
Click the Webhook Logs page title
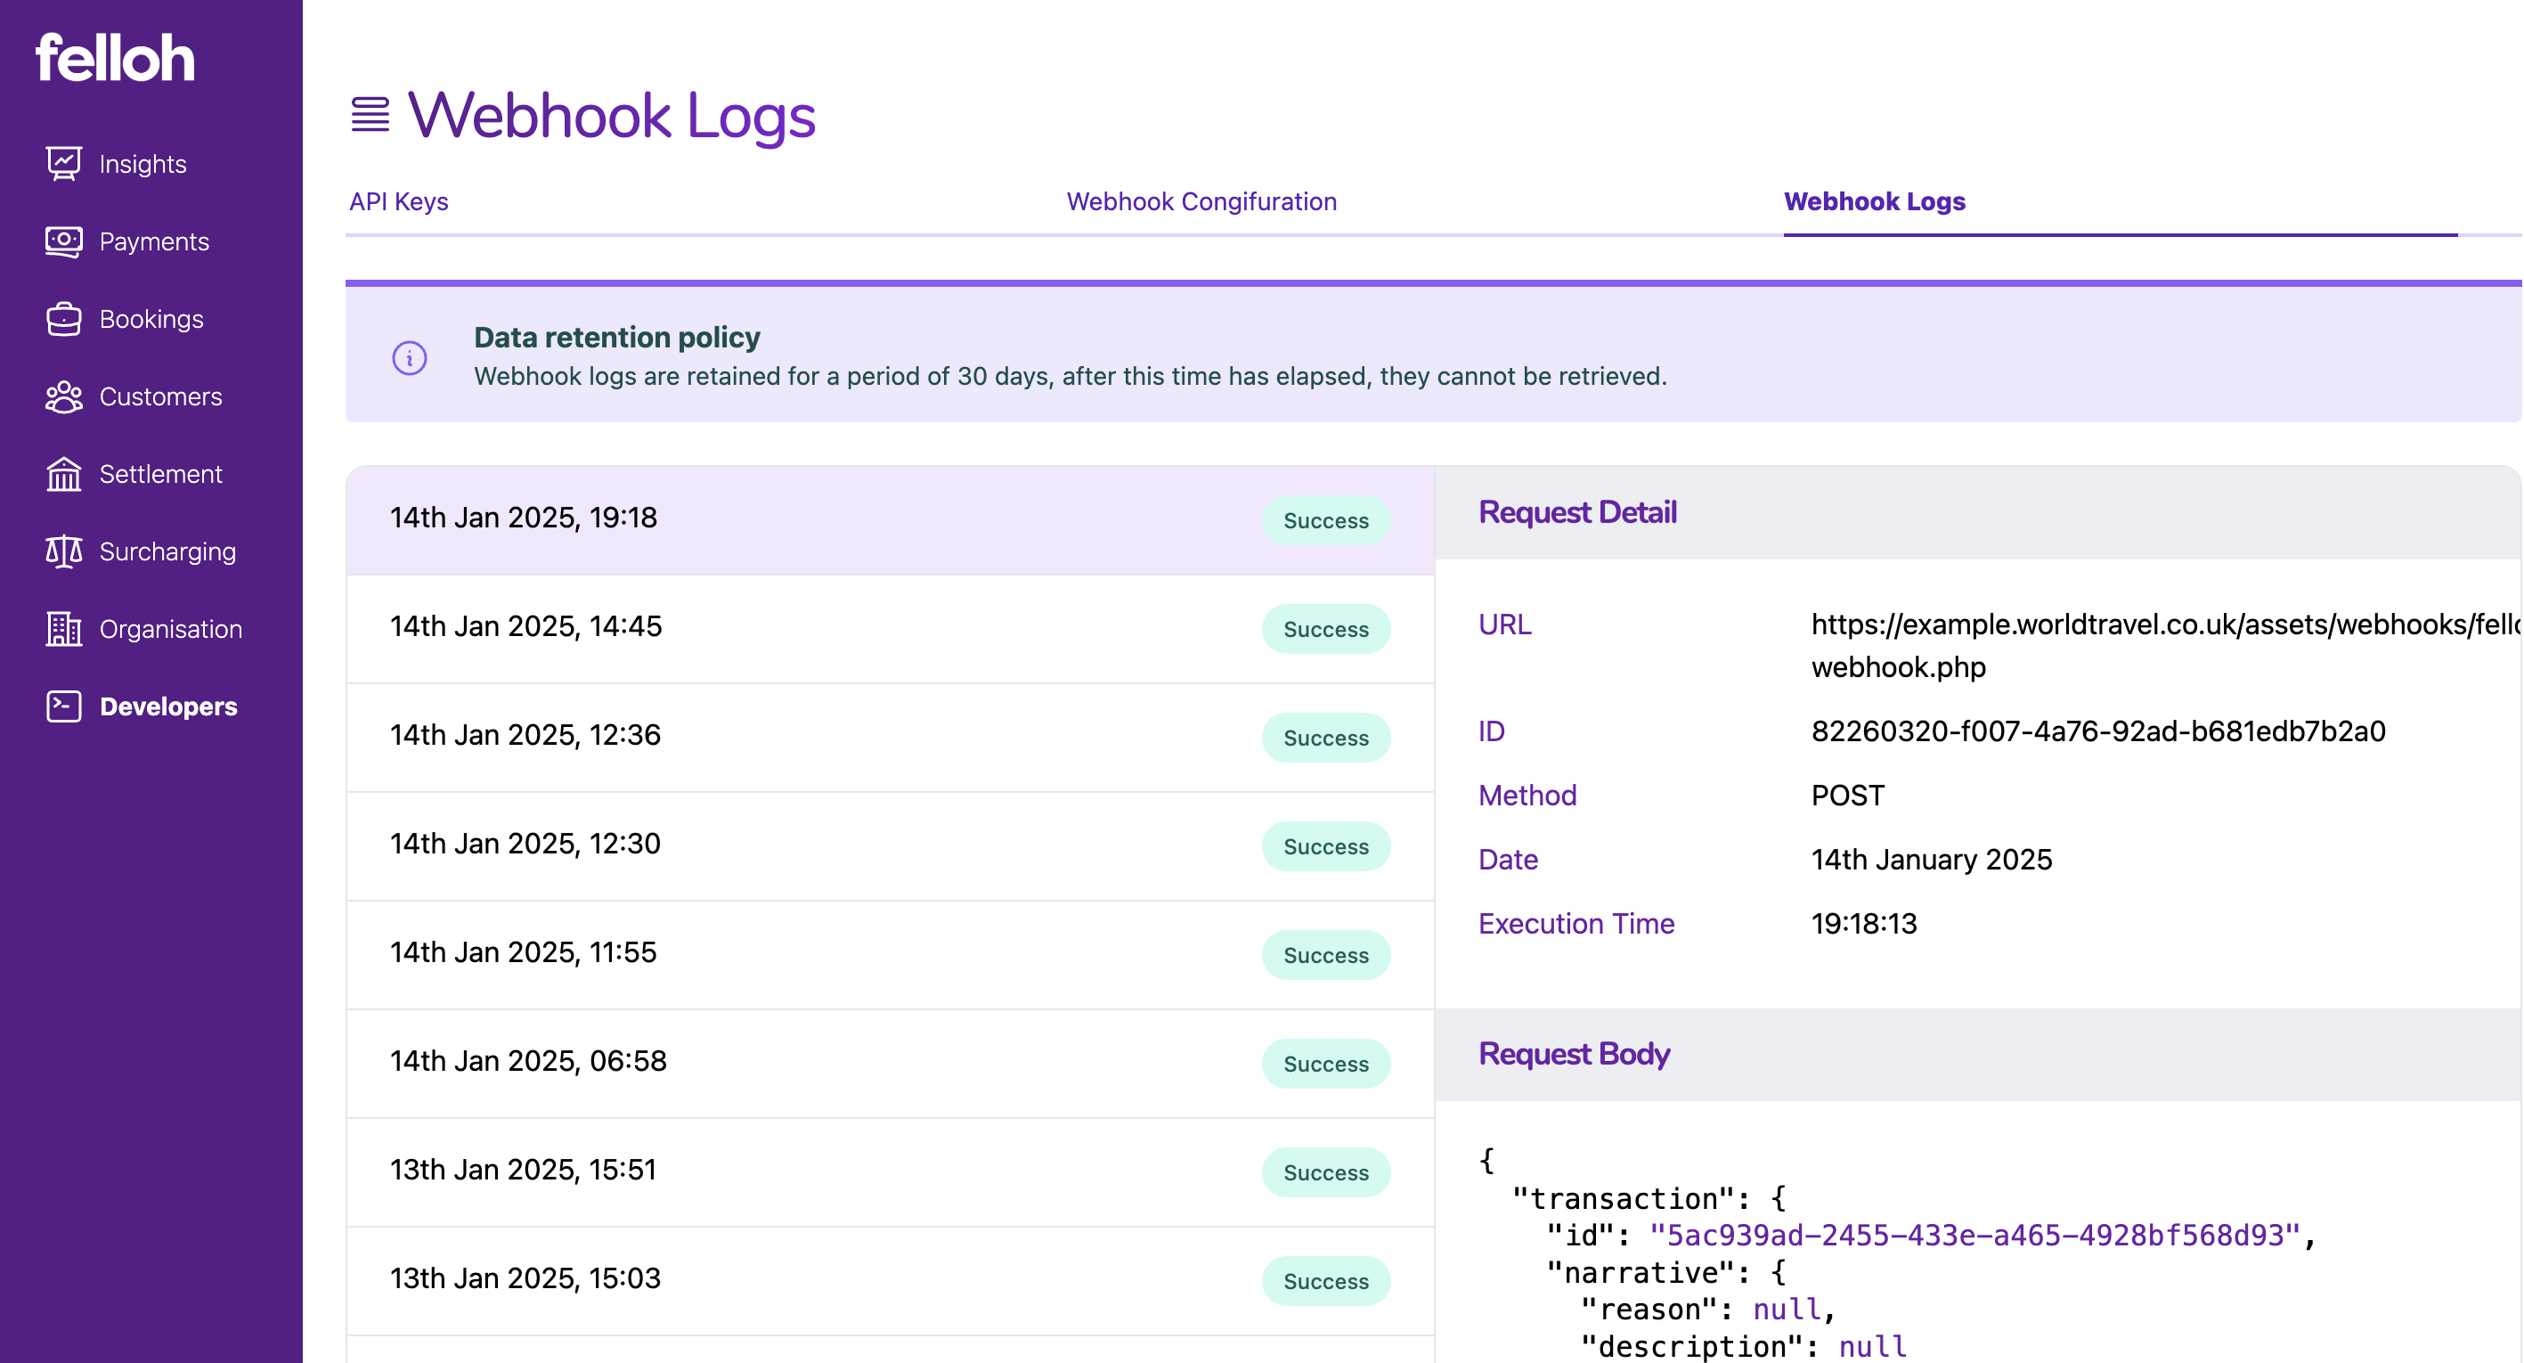tap(611, 116)
